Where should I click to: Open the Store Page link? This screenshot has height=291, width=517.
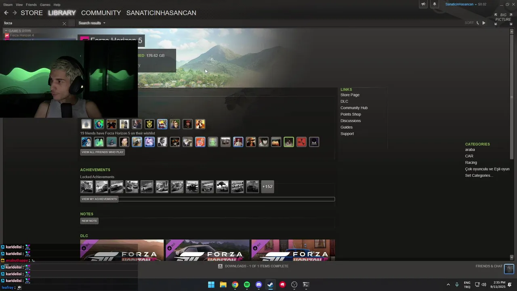(350, 95)
